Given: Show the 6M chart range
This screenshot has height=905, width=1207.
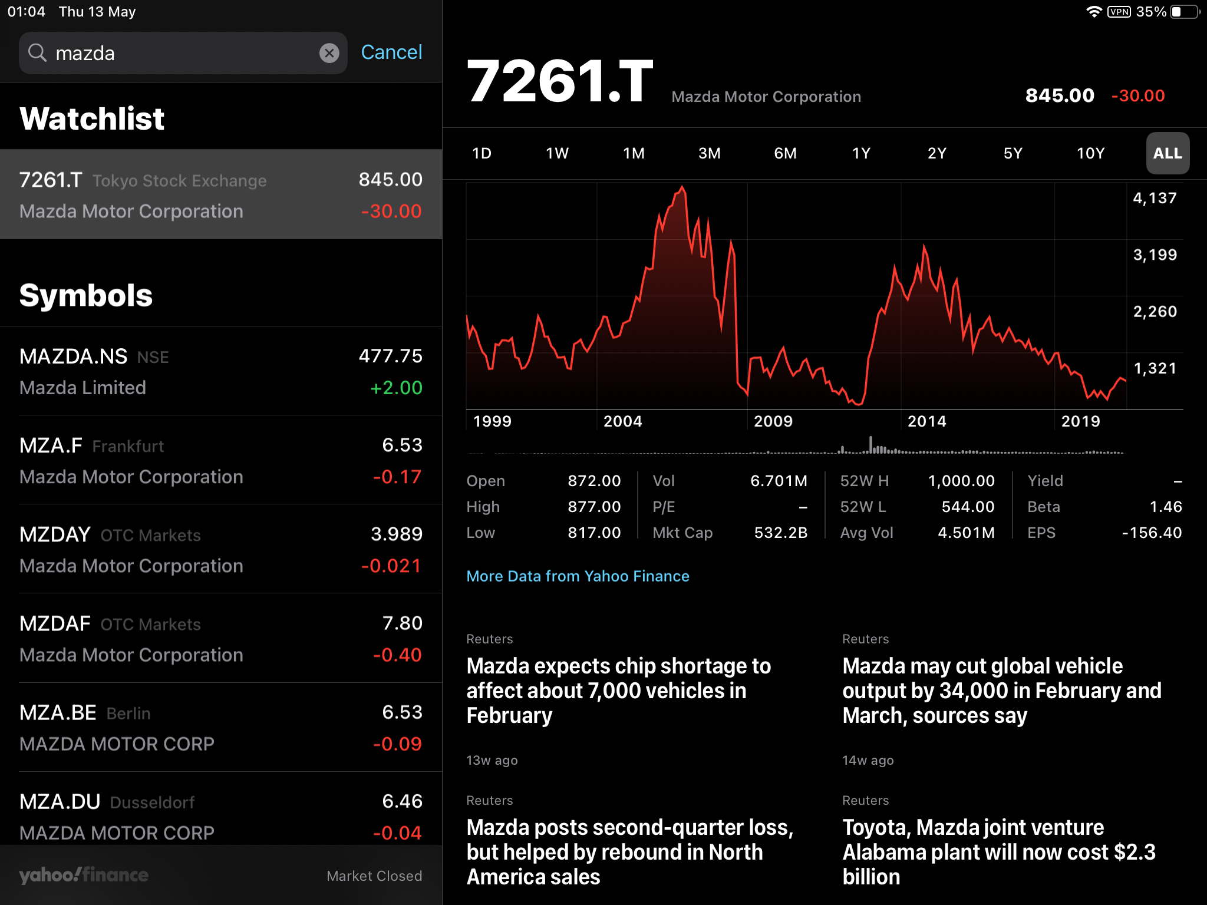Looking at the screenshot, I should [x=785, y=153].
